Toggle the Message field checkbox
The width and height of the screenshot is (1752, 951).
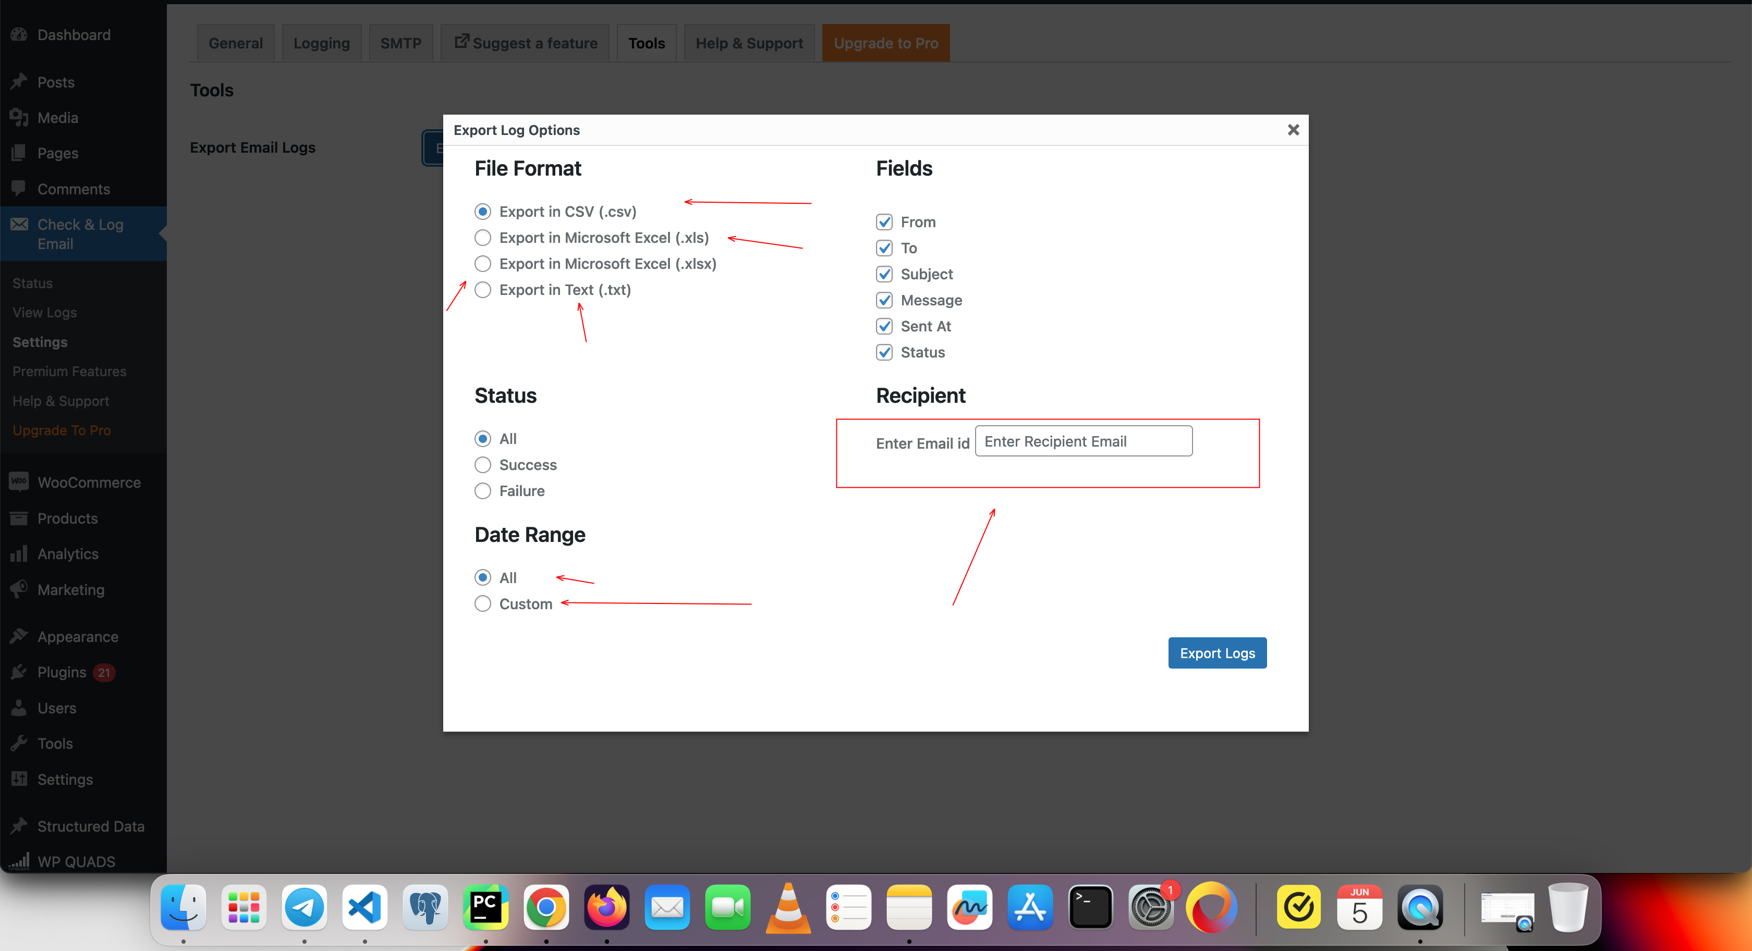(x=884, y=301)
